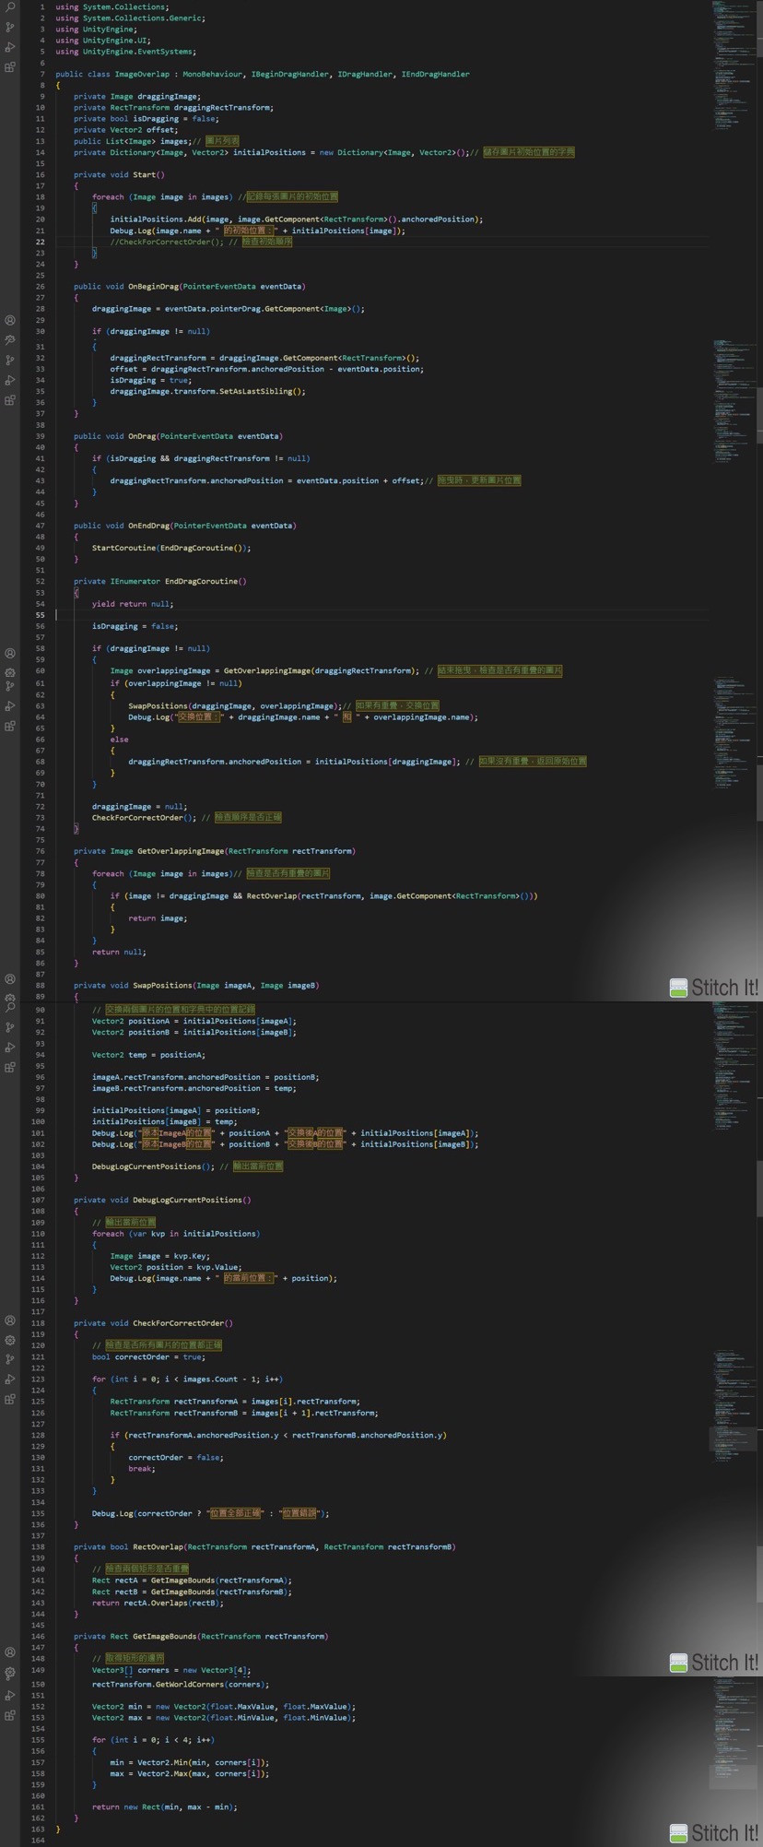Open Run and Debug icon beside line 5

pos(10,47)
